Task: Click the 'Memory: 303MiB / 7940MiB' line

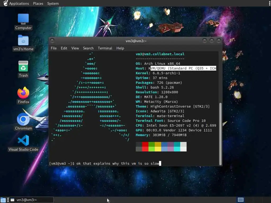Action: point(161,135)
